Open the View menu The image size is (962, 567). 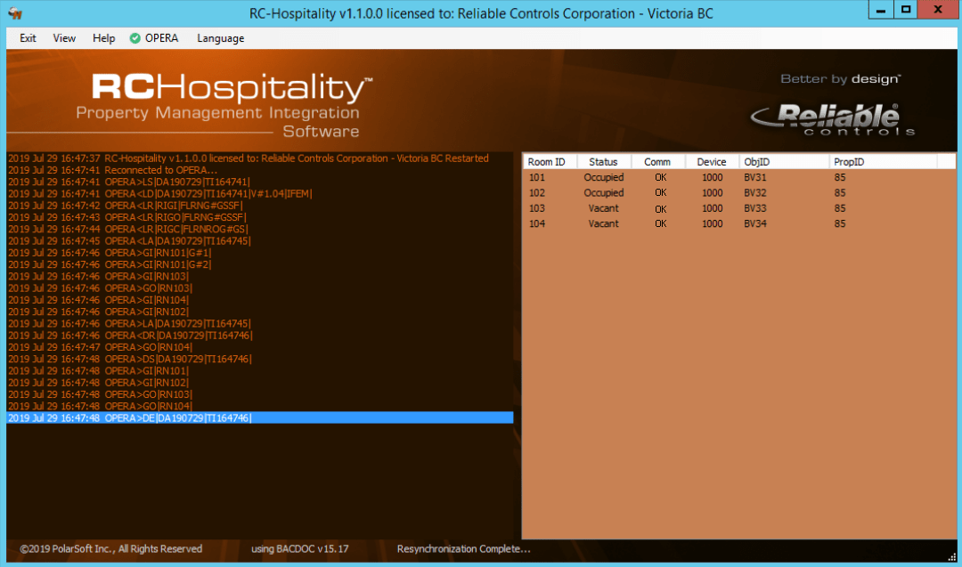tap(64, 38)
